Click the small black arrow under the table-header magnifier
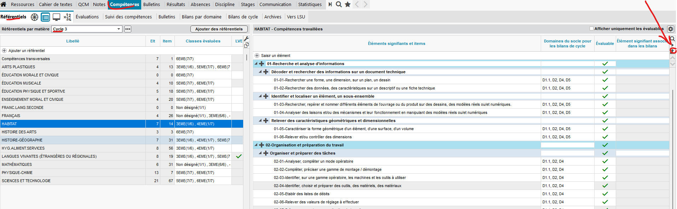Screen dimensions: 677x209 click(x=672, y=45)
